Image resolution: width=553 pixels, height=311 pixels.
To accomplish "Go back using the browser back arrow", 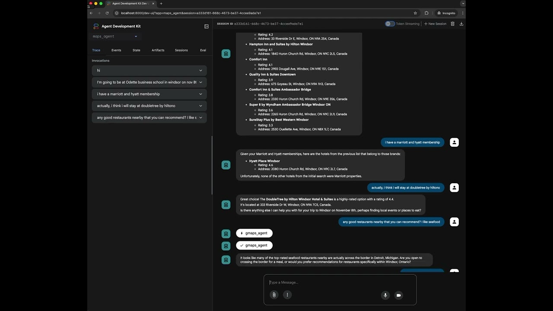I will pyautogui.click(x=91, y=13).
